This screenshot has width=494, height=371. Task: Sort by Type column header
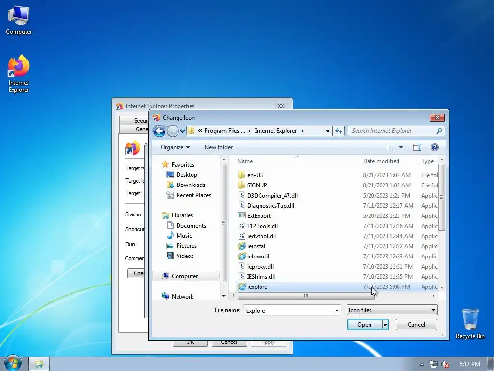pos(428,161)
